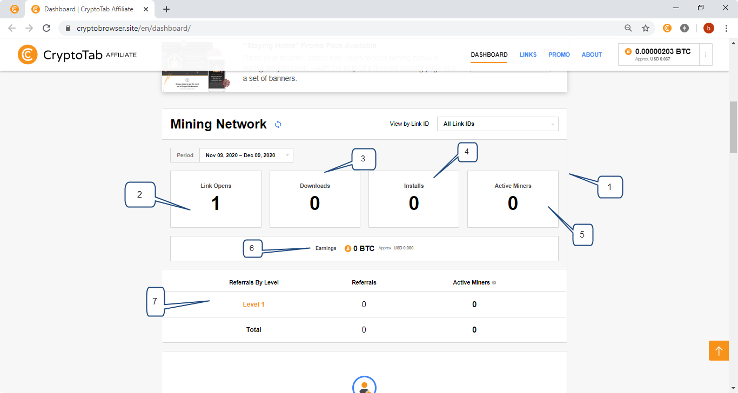
Task: Click the Active Miners info icon
Action: (494, 282)
